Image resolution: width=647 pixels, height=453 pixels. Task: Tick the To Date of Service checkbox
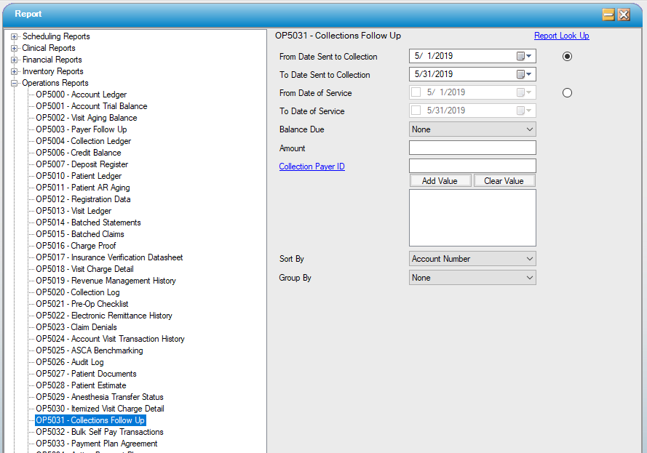coord(416,111)
